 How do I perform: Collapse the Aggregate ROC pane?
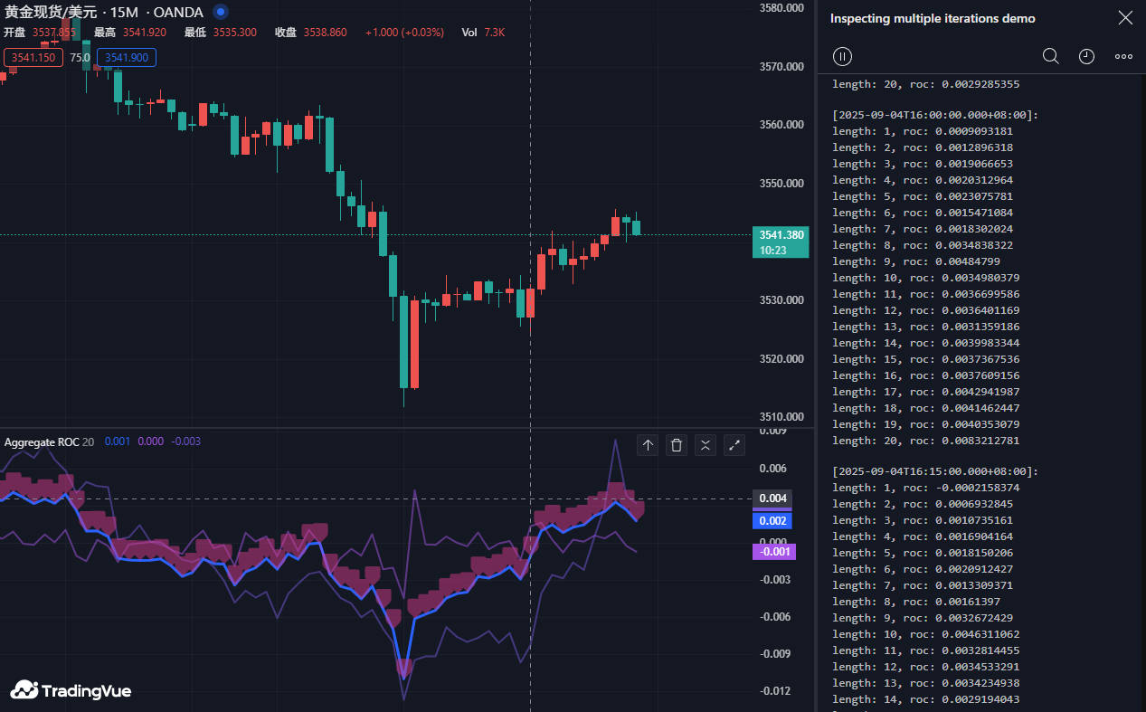point(705,444)
